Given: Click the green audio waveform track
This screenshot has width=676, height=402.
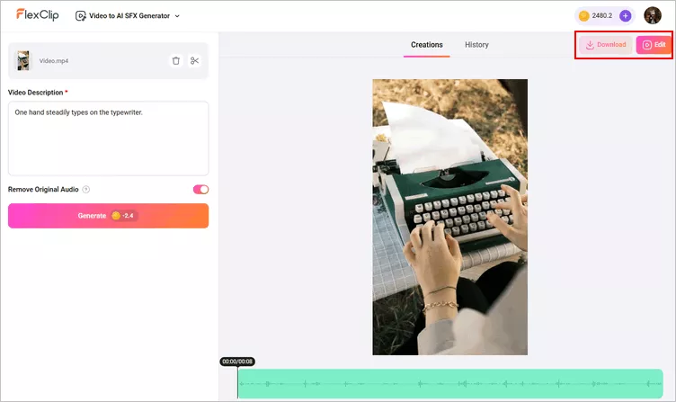Looking at the screenshot, I should (450, 383).
